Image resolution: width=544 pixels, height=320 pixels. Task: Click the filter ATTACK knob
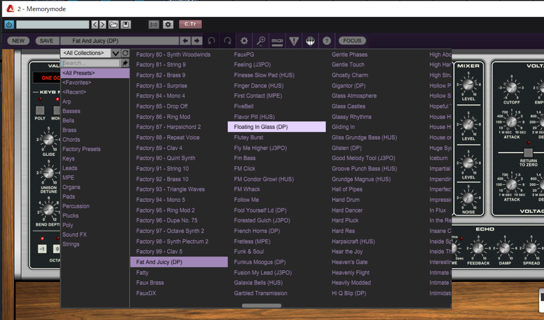512,122
